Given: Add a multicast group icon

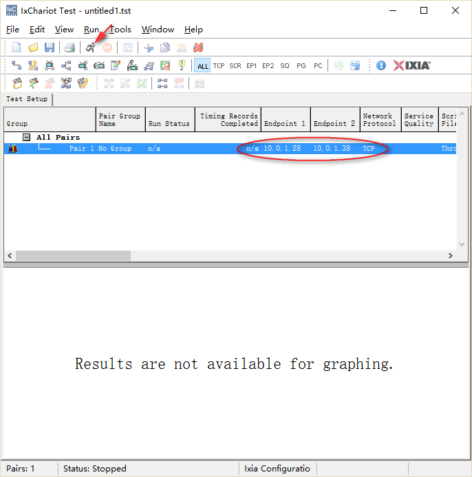Looking at the screenshot, I should (66, 65).
